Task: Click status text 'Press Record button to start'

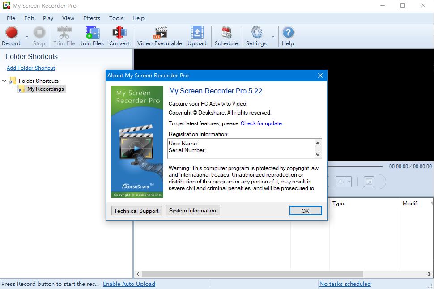Action: [50, 284]
